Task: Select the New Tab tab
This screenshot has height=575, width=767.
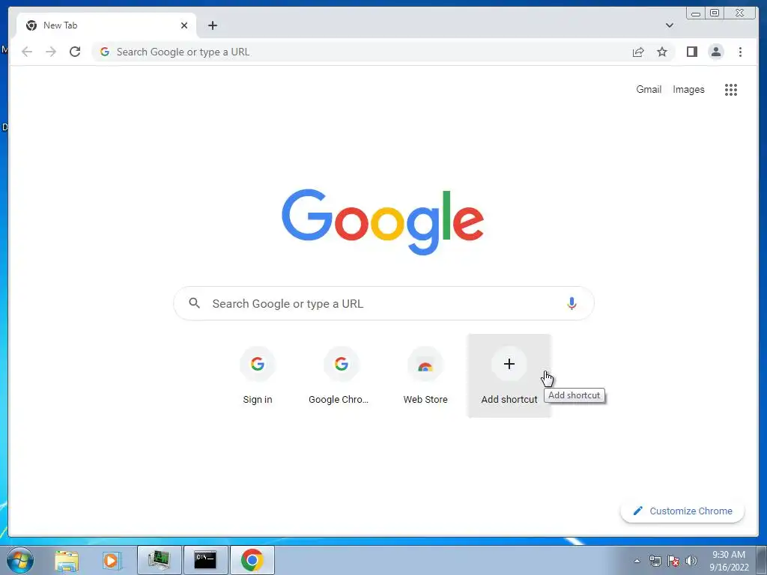Action: [106, 25]
